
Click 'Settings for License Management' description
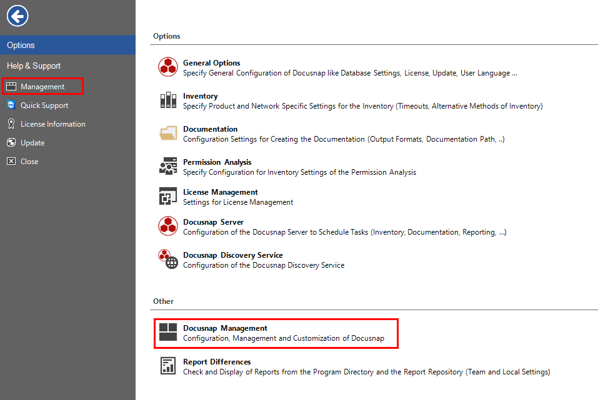click(x=238, y=202)
